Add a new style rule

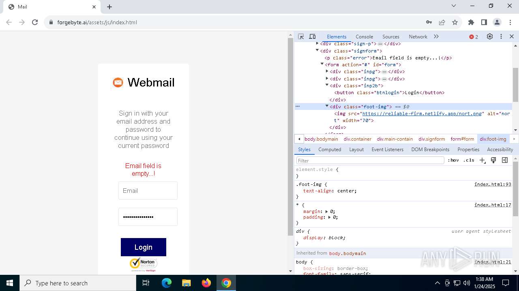click(x=482, y=160)
